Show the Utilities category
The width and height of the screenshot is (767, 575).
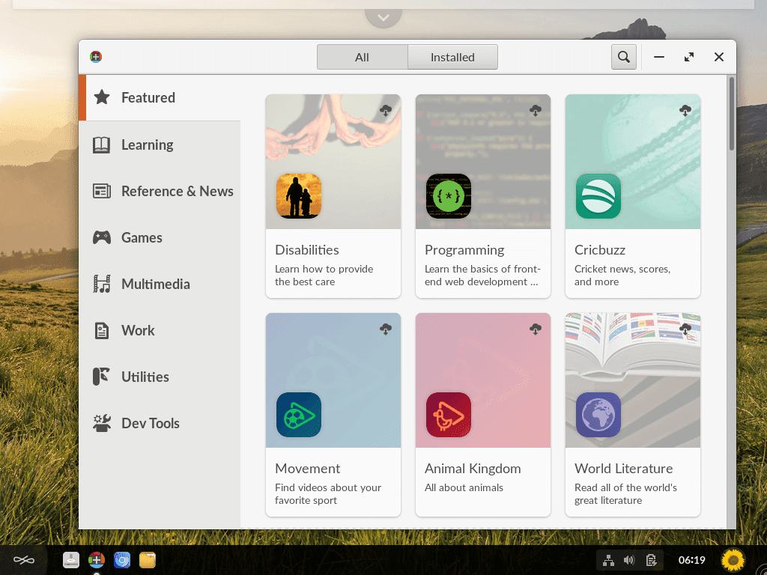[160, 377]
